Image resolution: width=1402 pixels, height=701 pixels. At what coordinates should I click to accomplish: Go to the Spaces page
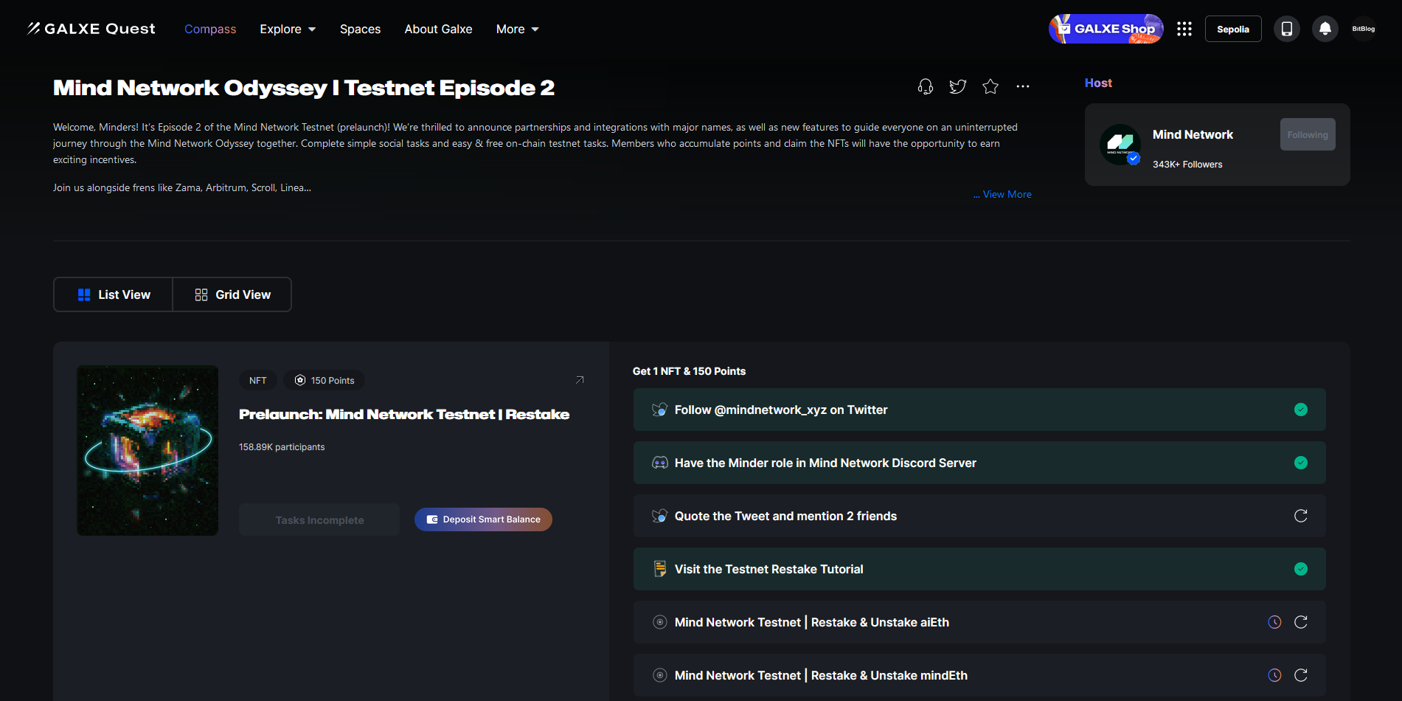click(x=360, y=29)
